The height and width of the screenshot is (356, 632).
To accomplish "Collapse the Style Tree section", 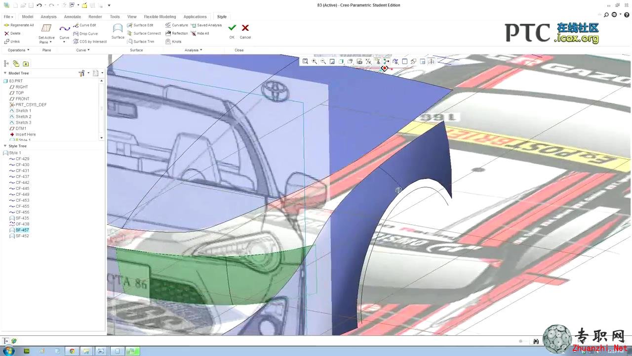I will tap(5, 146).
